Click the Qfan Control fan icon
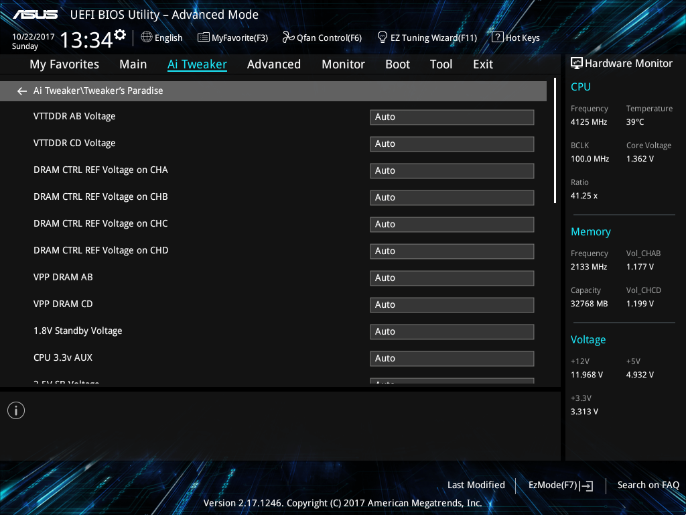This screenshot has height=515, width=686. pyautogui.click(x=288, y=38)
